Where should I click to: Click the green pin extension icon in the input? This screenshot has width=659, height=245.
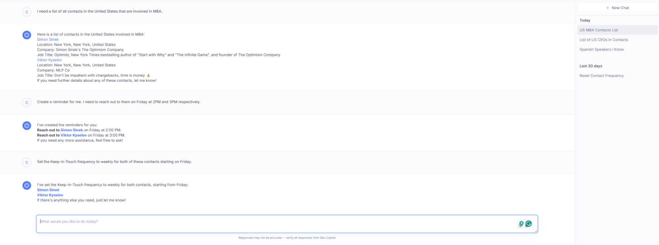[521, 224]
